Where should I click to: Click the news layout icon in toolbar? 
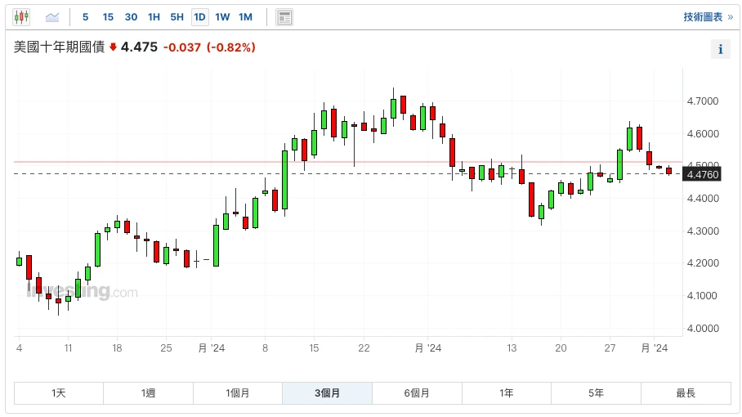[284, 17]
